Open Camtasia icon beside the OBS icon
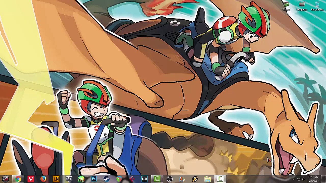 point(157,179)
